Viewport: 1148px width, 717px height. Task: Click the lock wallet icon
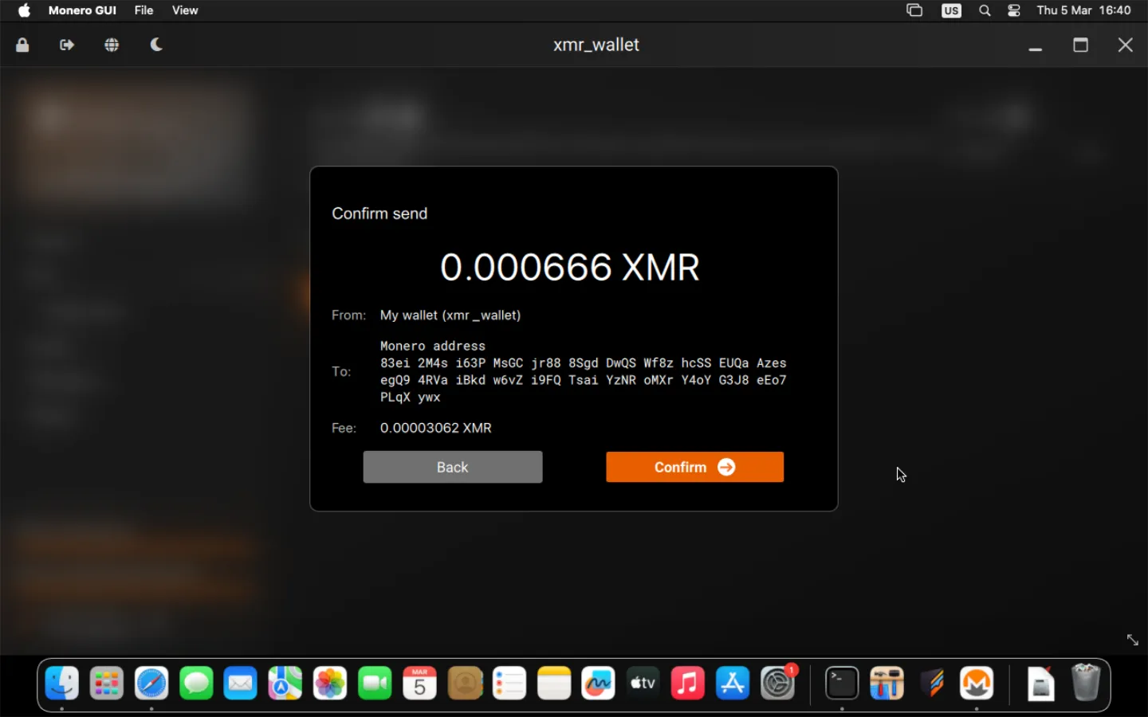click(22, 45)
